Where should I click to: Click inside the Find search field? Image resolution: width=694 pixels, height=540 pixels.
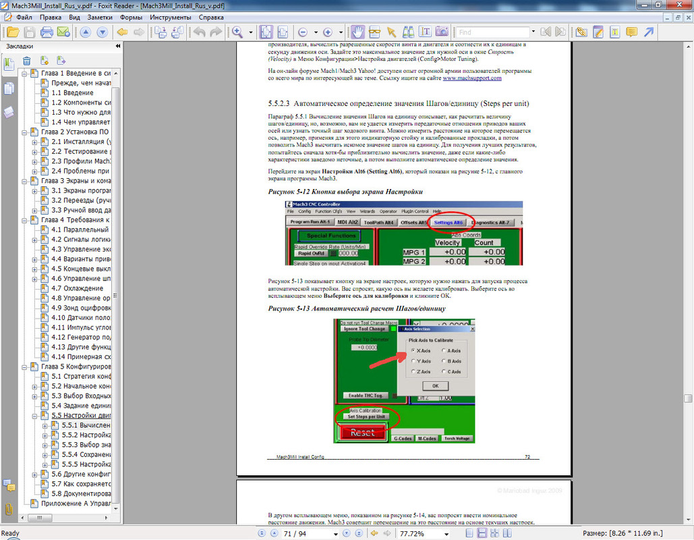coord(492,32)
